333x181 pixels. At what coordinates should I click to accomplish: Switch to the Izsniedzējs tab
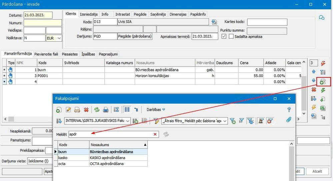pos(89,14)
